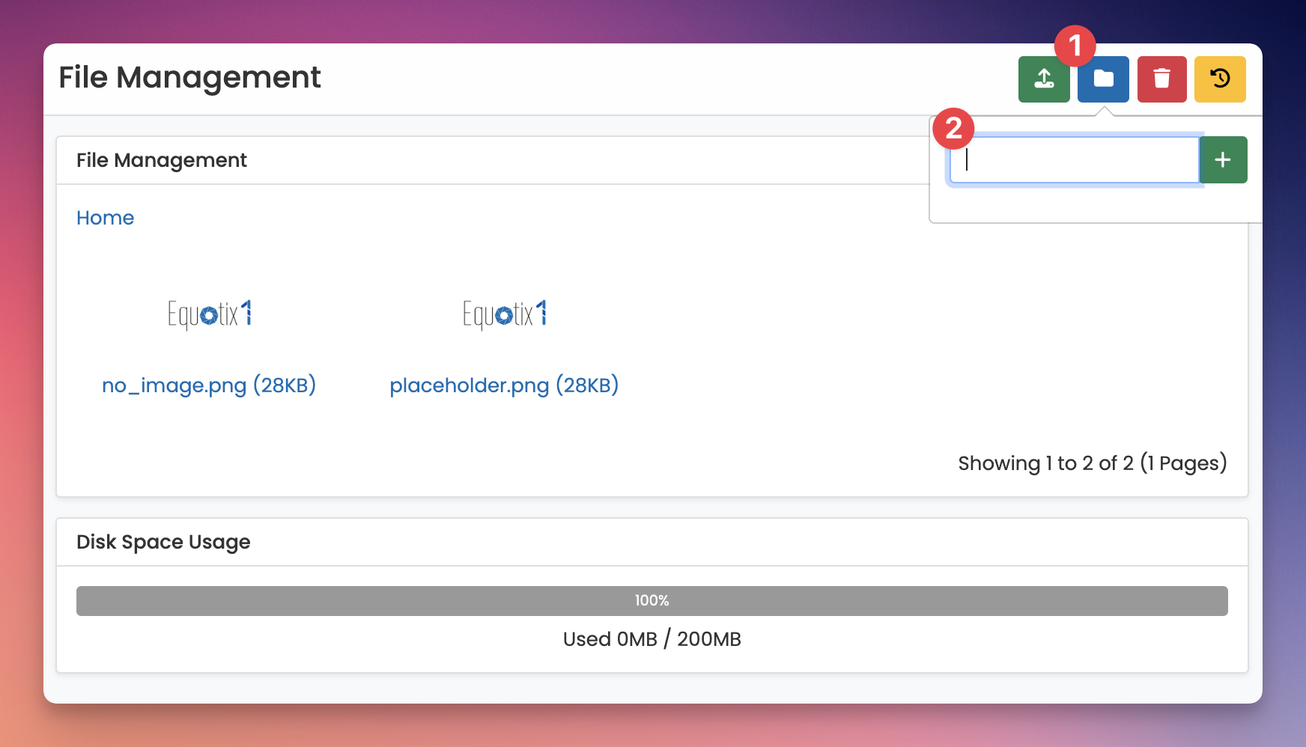Click the green upload file button
Viewport: 1306px width, 747px height.
1043,79
